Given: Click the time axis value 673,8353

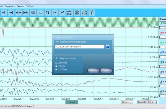Looking at the screenshot, I should click(x=98, y=99).
